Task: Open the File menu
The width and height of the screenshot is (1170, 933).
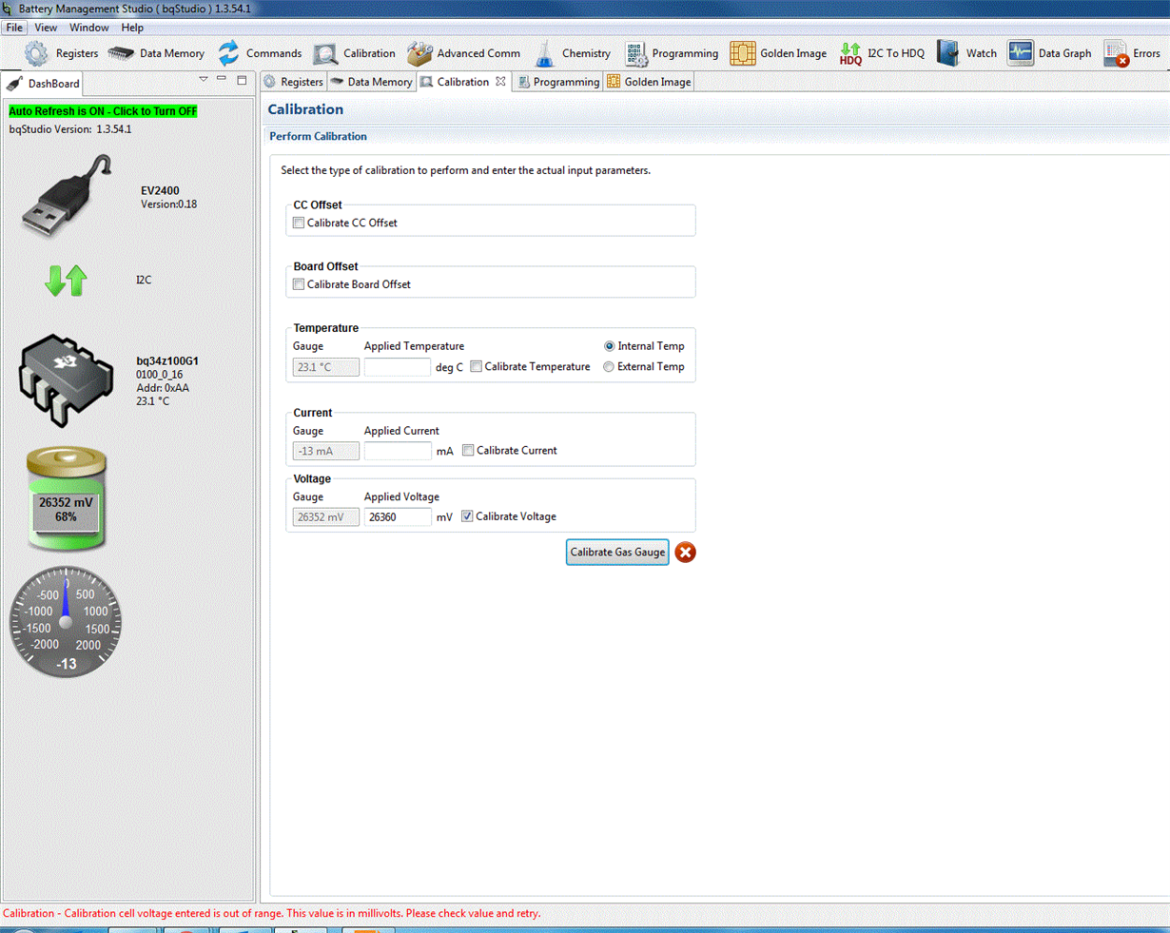Action: point(14,28)
